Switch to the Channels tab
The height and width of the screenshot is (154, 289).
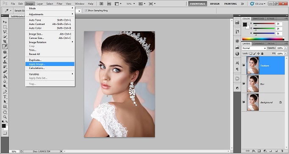(258, 44)
